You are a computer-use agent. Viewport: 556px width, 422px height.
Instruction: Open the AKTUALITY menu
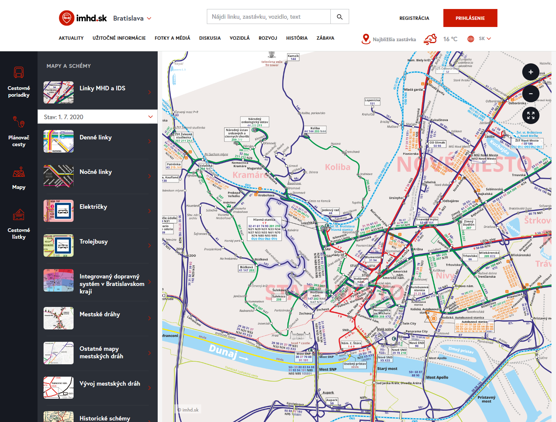[x=71, y=38]
